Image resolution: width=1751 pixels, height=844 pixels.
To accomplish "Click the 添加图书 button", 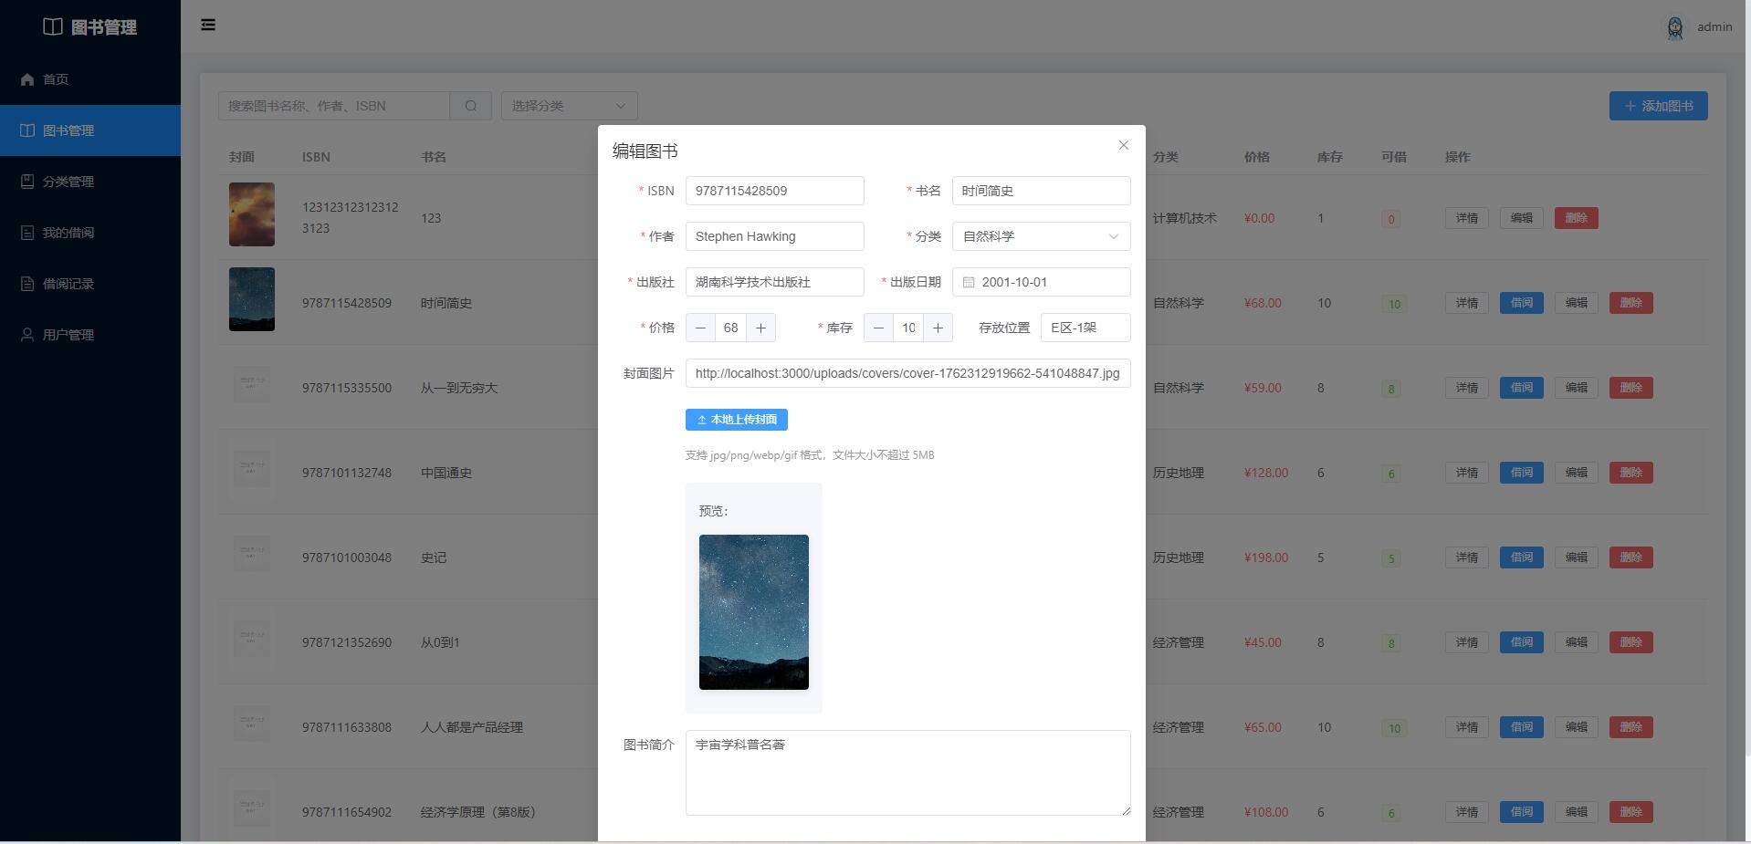I will pos(1657,105).
